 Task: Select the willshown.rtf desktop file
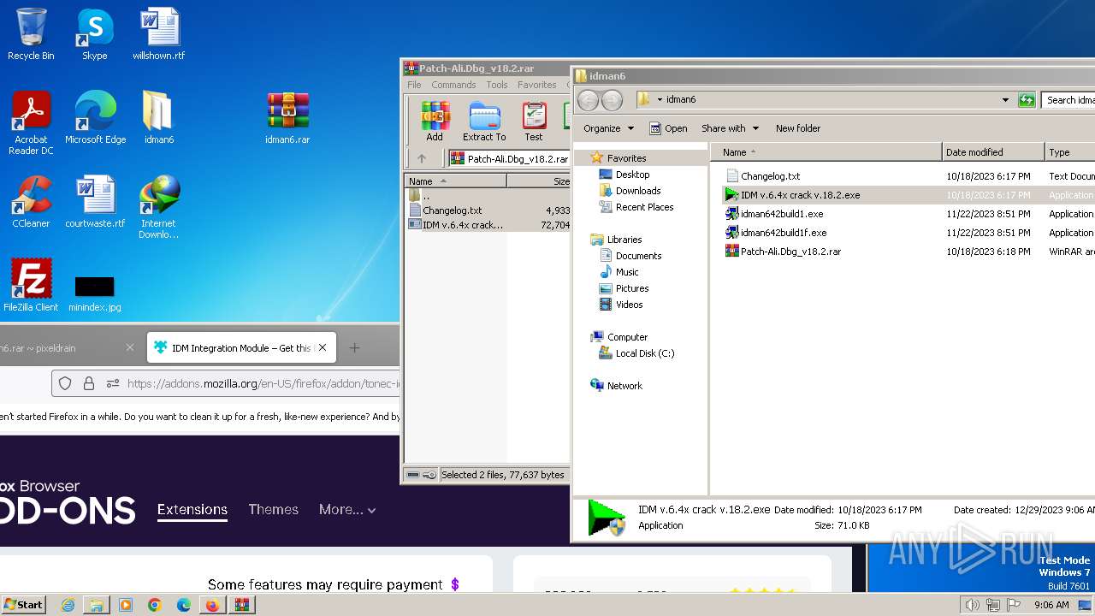[x=158, y=34]
